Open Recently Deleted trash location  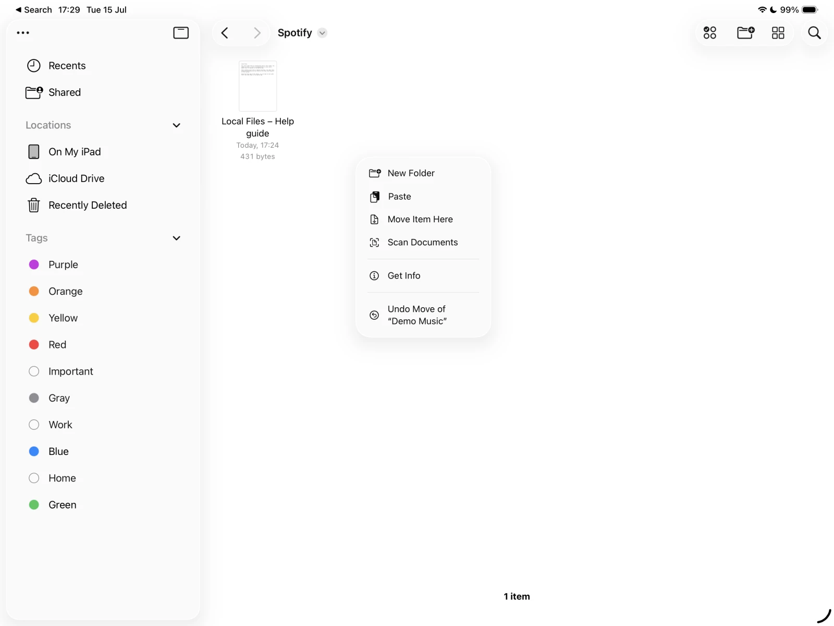tap(87, 205)
